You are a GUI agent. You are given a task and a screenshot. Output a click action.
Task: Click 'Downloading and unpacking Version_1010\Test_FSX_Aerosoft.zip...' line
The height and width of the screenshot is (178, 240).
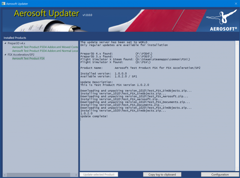point(134,96)
